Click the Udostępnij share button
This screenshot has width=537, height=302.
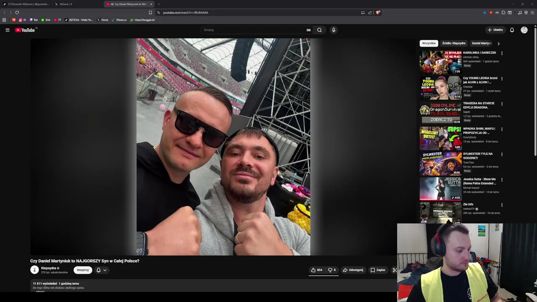pyautogui.click(x=353, y=270)
